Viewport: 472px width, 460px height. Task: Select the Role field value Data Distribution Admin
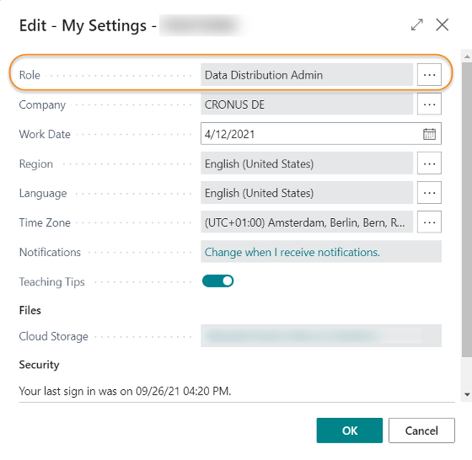coord(307,75)
